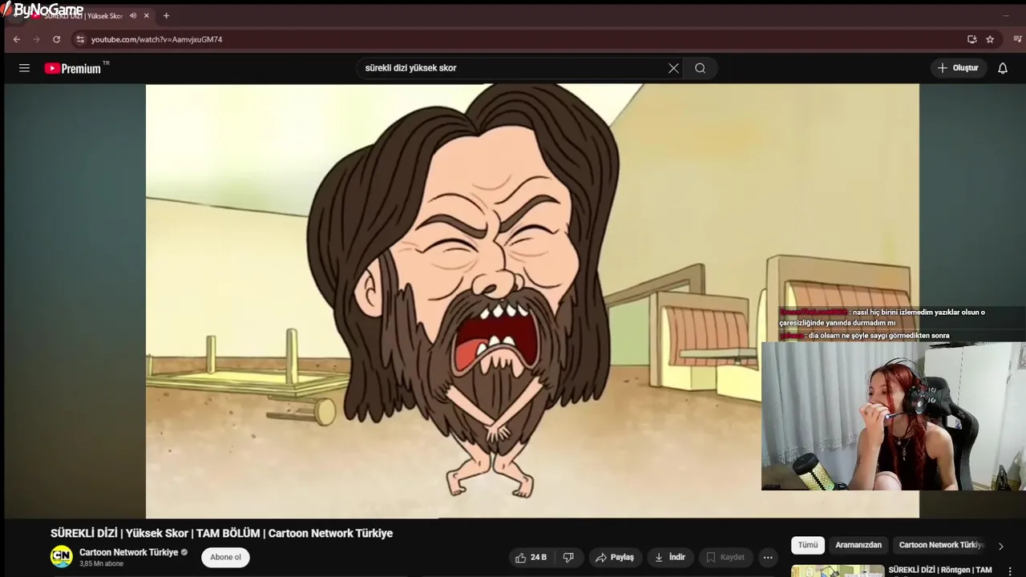
Task: Click the install/cast icon in address bar
Action: point(971,39)
